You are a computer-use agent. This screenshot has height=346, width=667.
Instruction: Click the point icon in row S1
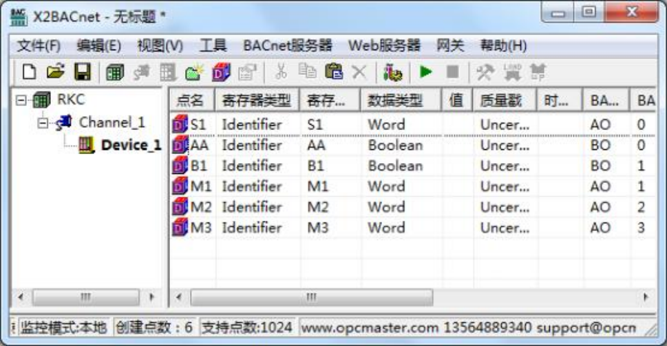click(180, 124)
